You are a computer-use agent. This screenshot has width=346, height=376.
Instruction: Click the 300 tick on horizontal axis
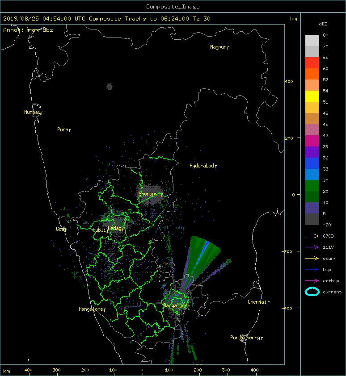tap(226, 370)
